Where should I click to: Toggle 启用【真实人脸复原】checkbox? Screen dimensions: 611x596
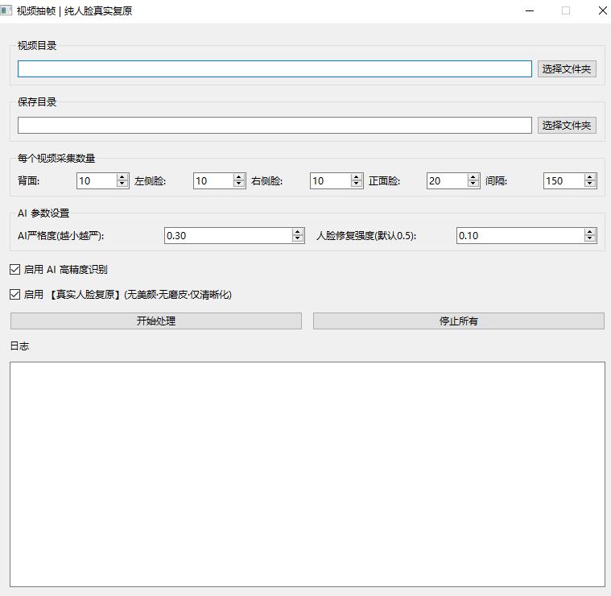pos(14,294)
